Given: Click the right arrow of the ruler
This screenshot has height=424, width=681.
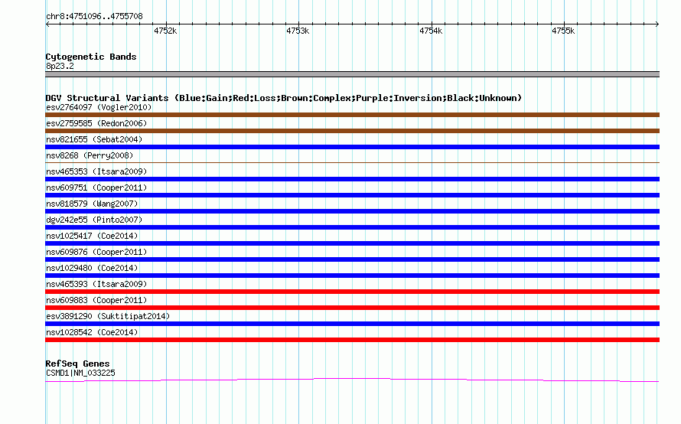Looking at the screenshot, I should pyautogui.click(x=657, y=24).
